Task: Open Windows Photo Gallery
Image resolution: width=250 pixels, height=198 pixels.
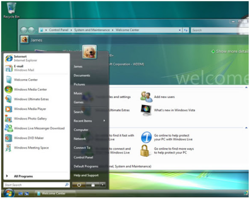Action: [37, 118]
